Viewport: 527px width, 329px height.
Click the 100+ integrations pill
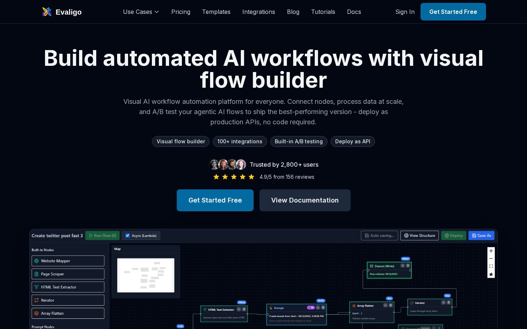pos(240,141)
